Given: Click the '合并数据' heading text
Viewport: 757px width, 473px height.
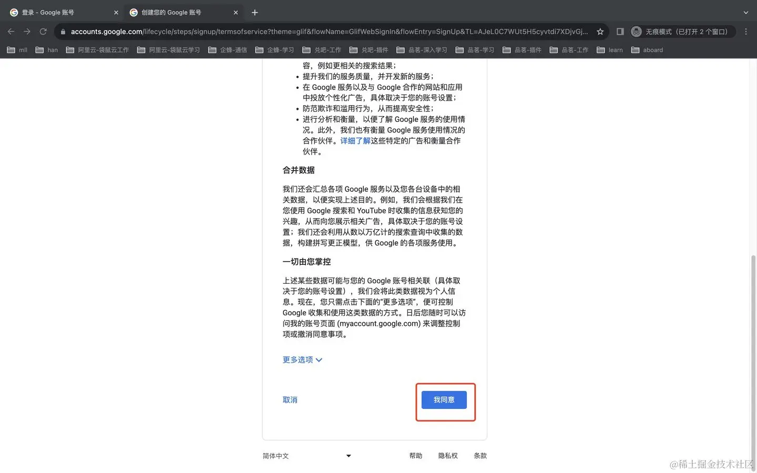Looking at the screenshot, I should tap(299, 170).
